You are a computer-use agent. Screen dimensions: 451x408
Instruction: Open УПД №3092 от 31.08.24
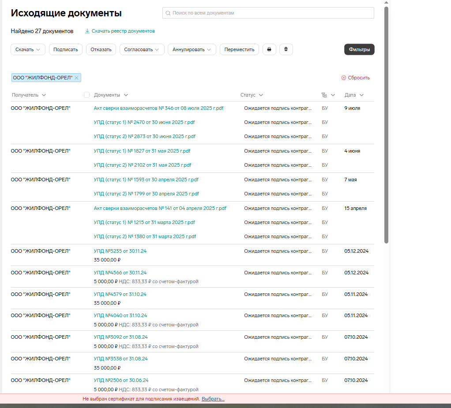pos(121,337)
